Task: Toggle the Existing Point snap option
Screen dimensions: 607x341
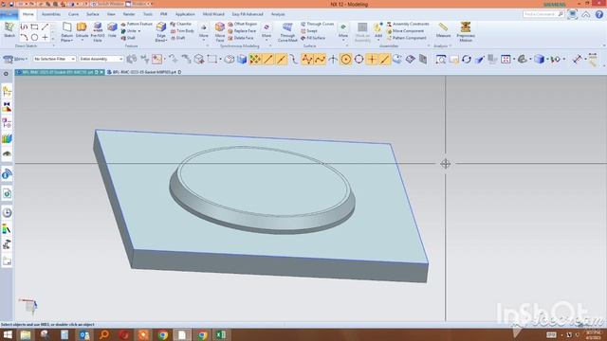Action: tap(372, 59)
